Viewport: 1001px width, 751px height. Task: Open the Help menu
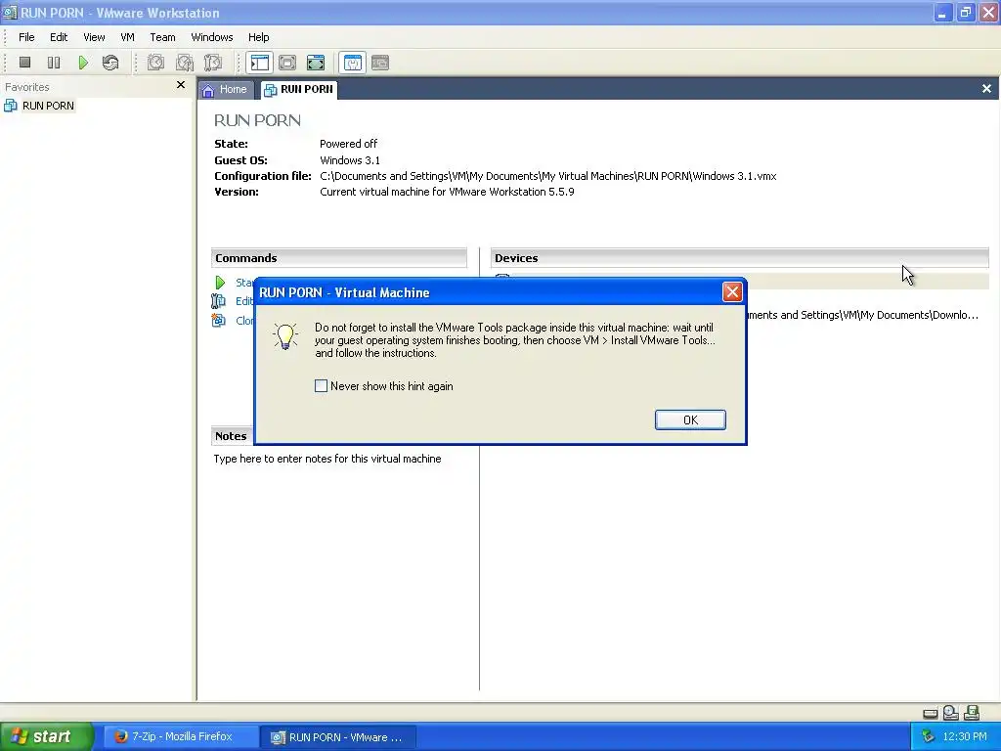(258, 37)
